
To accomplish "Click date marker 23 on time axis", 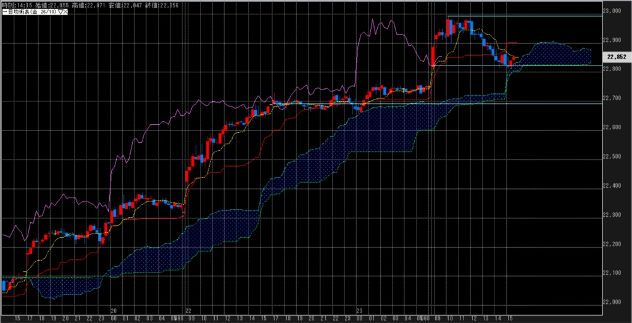I will pyautogui.click(x=359, y=311).
